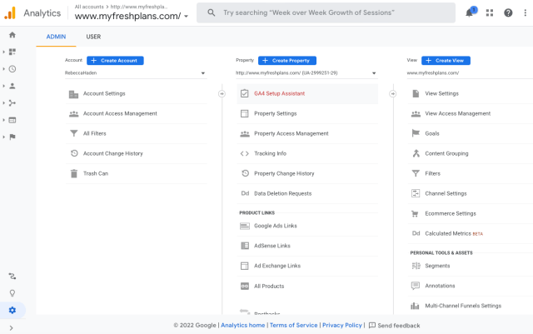Open notifications bell icon
This screenshot has height=334, width=533.
470,13
